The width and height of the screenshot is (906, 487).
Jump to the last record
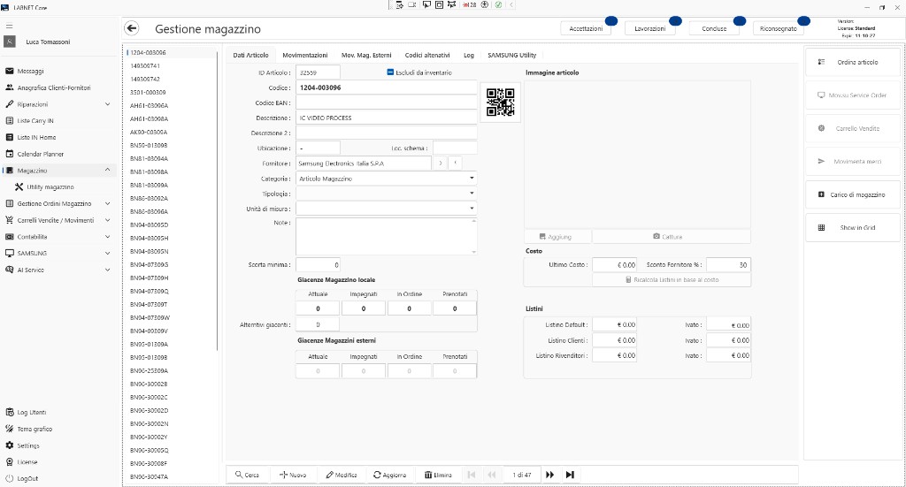click(x=570, y=475)
